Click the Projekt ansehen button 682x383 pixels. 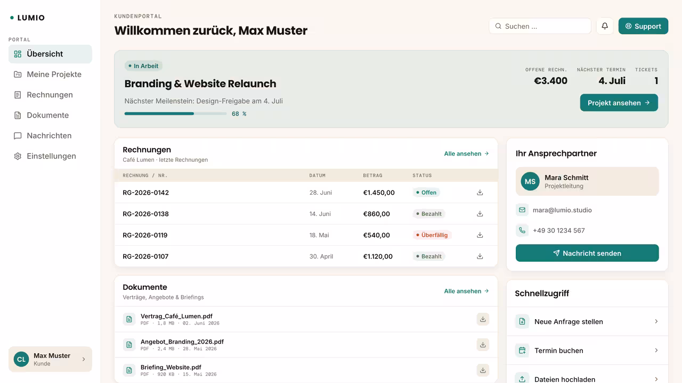[619, 103]
